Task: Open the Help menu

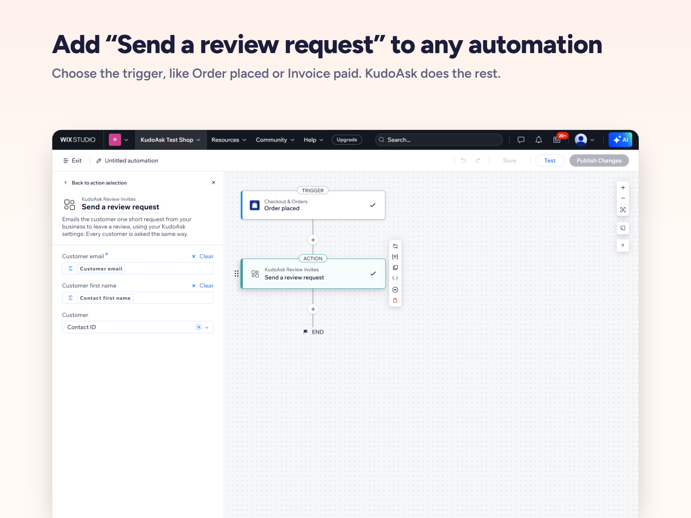Action: (314, 140)
